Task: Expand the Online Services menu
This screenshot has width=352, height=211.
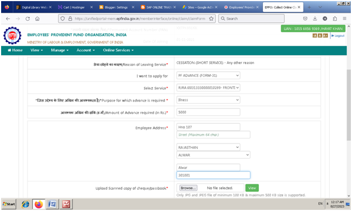Action: coord(118,50)
